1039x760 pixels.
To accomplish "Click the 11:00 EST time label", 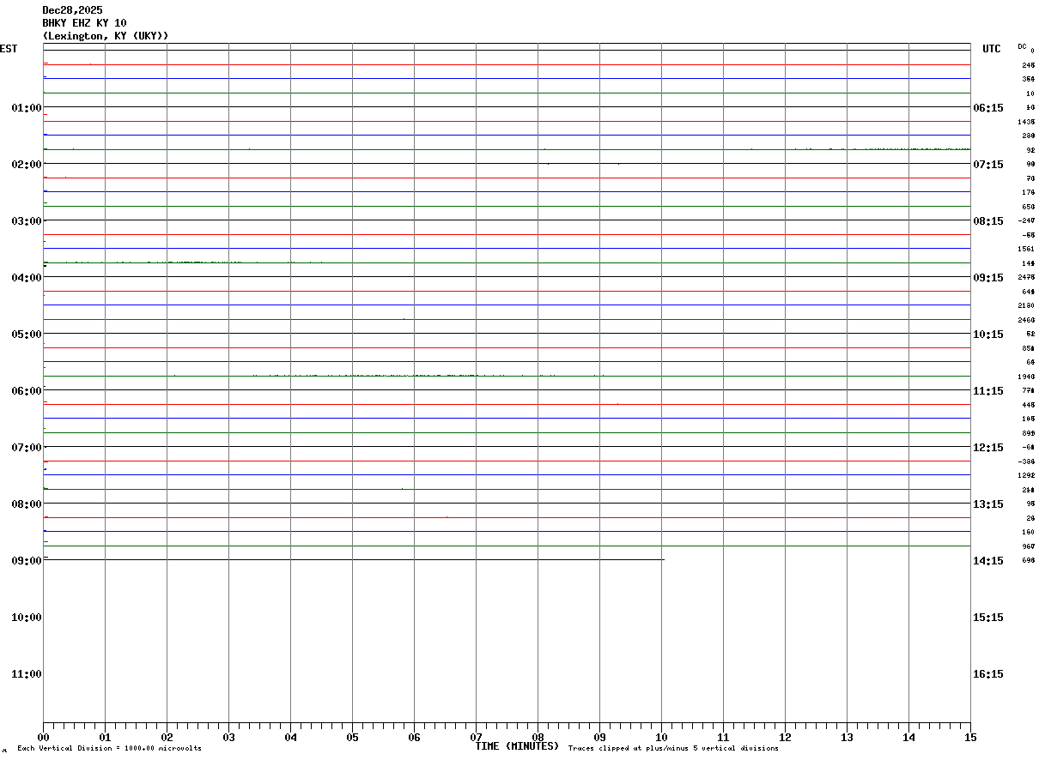I will 27,674.
